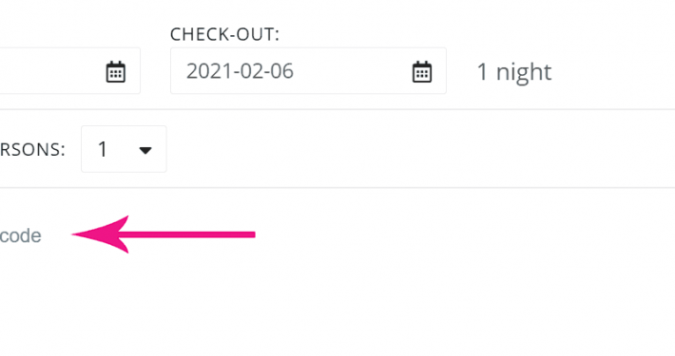Open the check-in calendar icon
Screen dimensions: 675x356
point(116,71)
